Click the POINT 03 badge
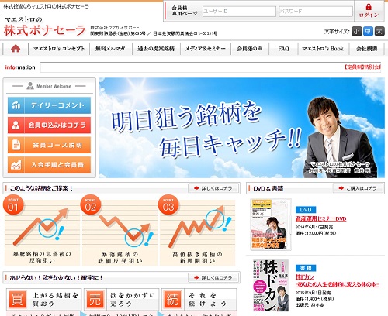388x316 pixels. click(168, 205)
